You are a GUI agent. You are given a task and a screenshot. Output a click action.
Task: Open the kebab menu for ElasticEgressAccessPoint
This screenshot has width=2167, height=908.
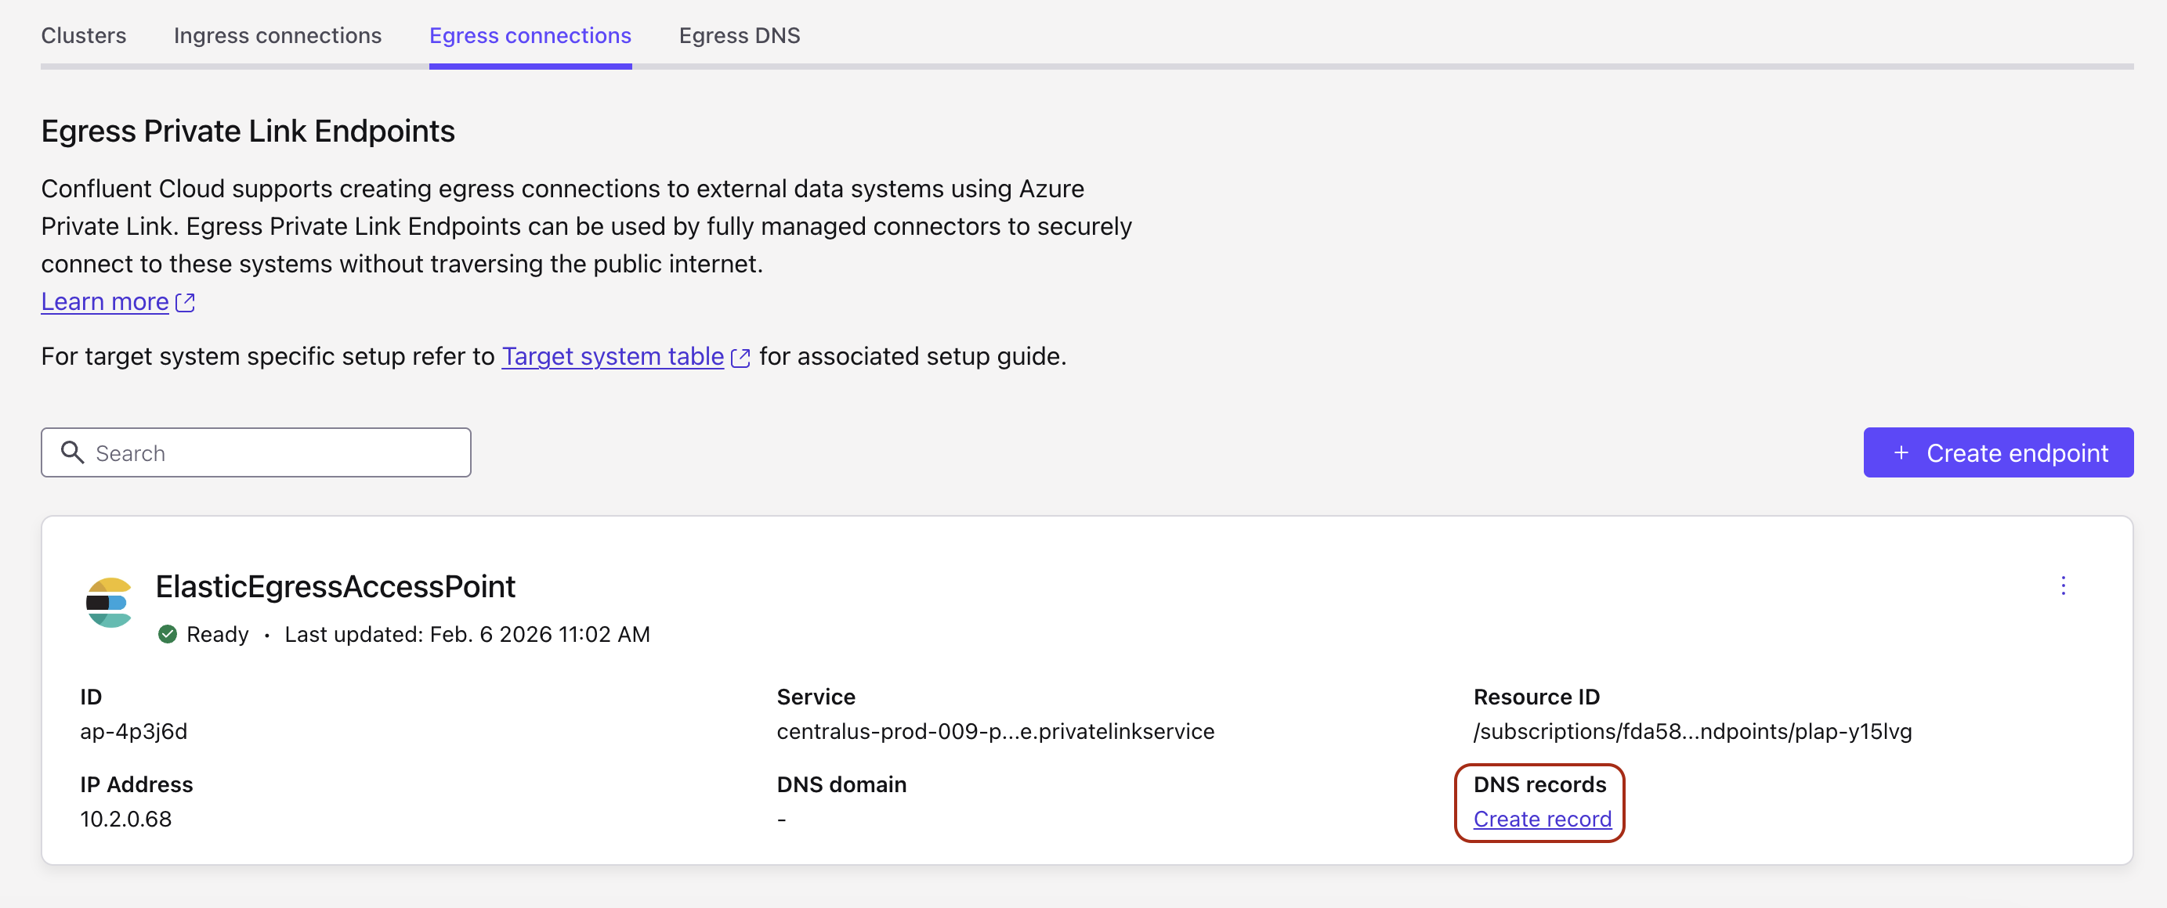point(2064,587)
